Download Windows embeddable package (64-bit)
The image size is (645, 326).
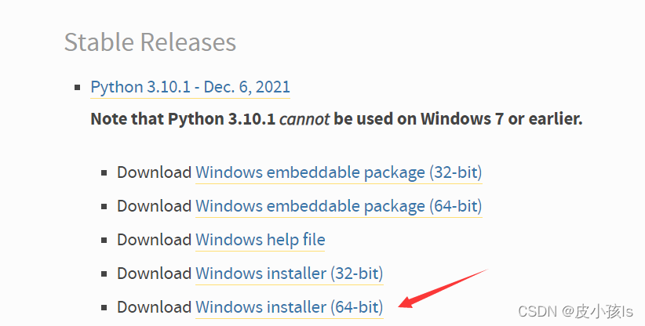tap(338, 206)
